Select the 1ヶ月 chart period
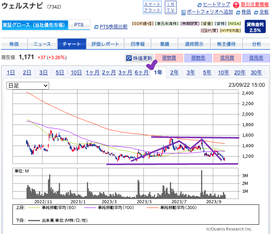The height and width of the screenshot is (234, 272). [x=93, y=72]
